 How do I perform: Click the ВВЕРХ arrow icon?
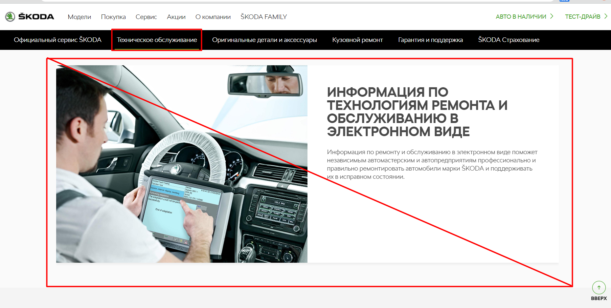599,288
